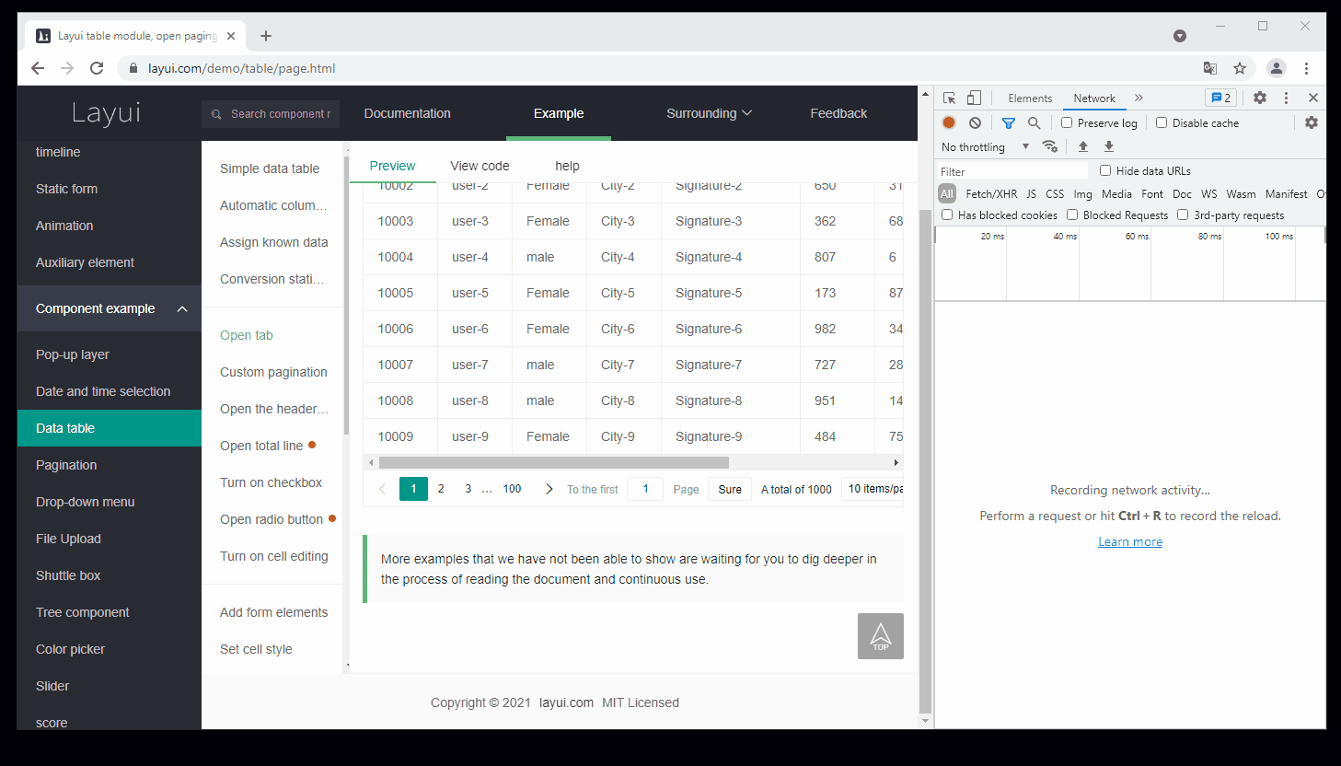Open the View code tab
The width and height of the screenshot is (1341, 766).
pyautogui.click(x=480, y=166)
